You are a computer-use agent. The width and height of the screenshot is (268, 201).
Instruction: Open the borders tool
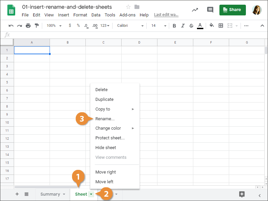[x=220, y=25]
